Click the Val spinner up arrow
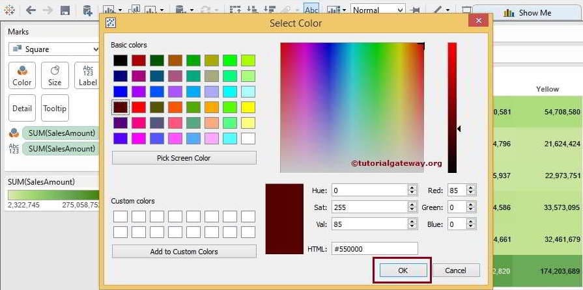Image resolution: width=583 pixels, height=290 pixels. pyautogui.click(x=412, y=221)
